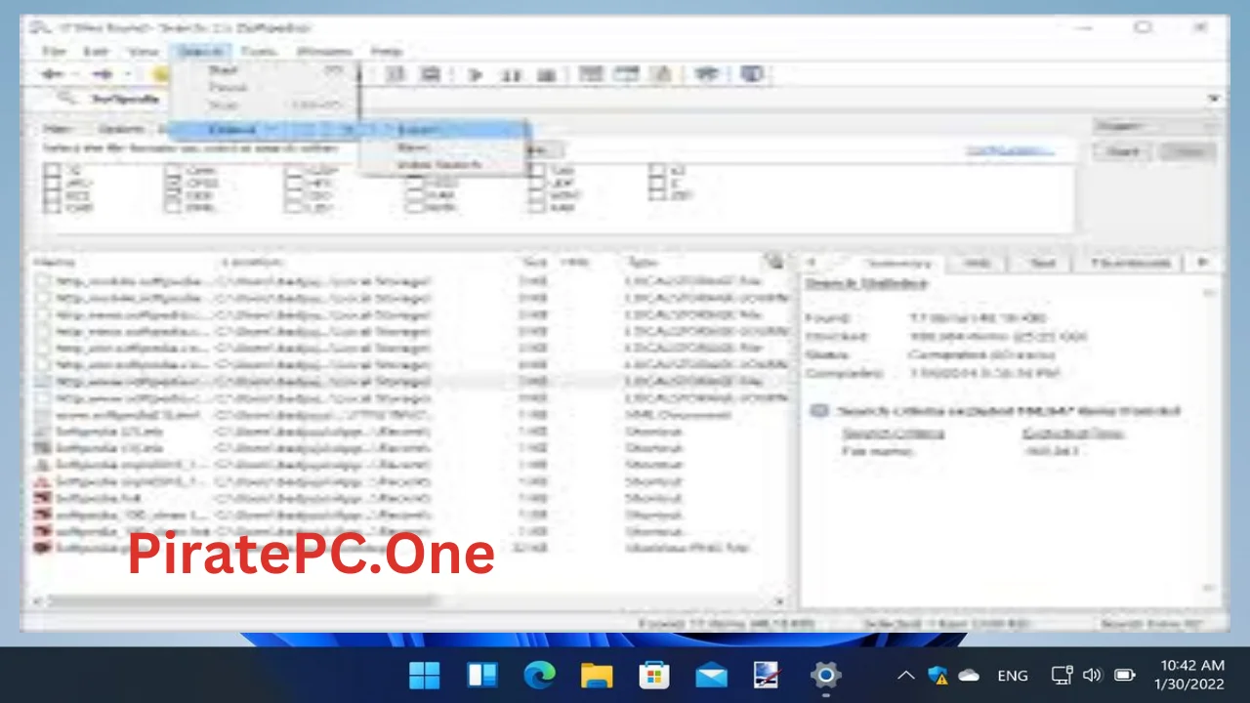Go back with the left arrow toolbar icon
This screenshot has height=703, width=1250.
52,74
